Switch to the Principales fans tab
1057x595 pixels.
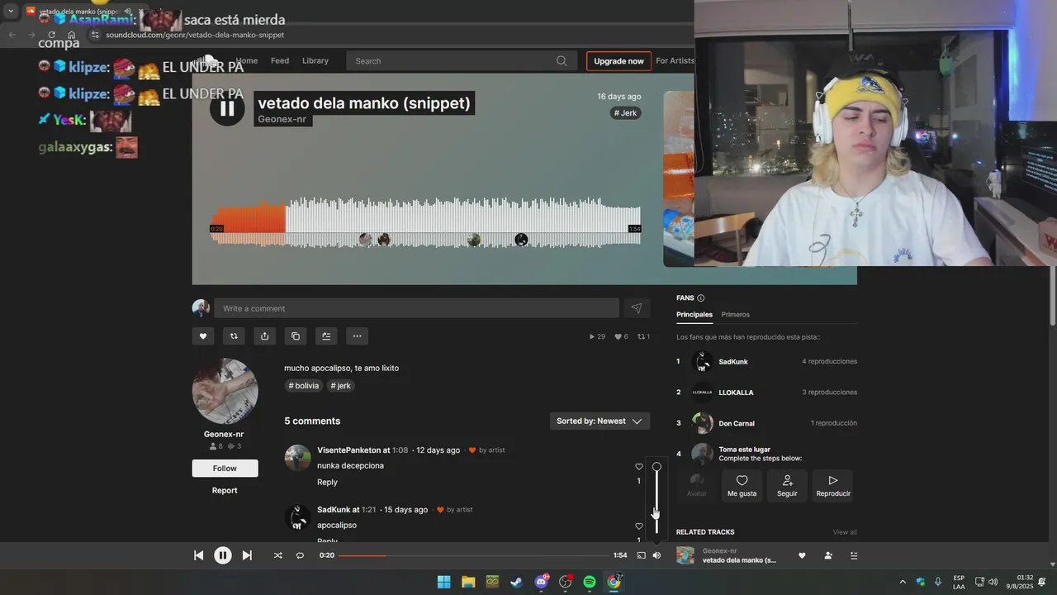[x=694, y=315]
